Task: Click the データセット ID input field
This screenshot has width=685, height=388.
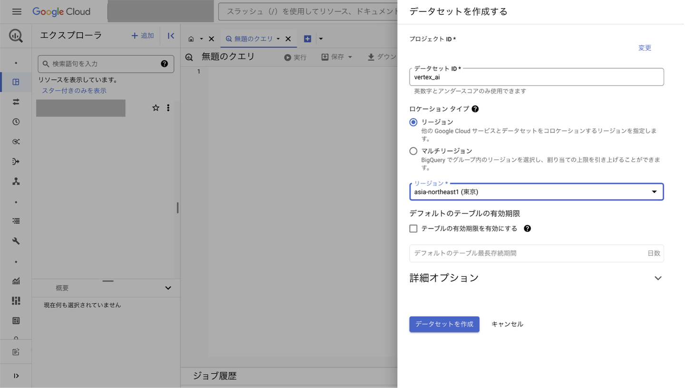Action: pyautogui.click(x=536, y=78)
